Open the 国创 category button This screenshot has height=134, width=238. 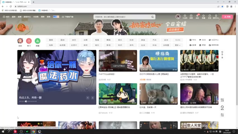click(x=62, y=40)
